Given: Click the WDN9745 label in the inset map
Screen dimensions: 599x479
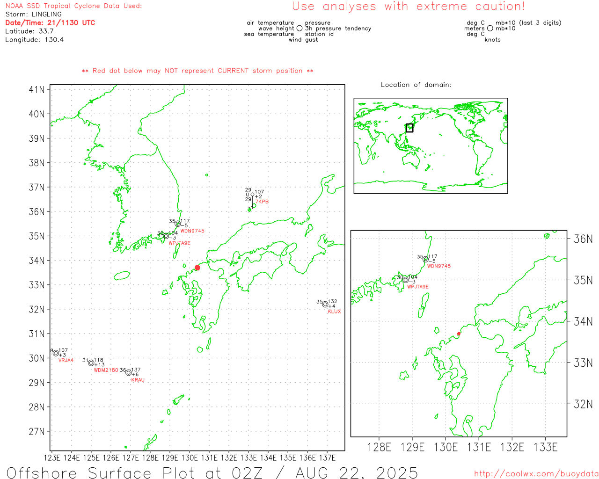Looking at the screenshot, I should 439,266.
